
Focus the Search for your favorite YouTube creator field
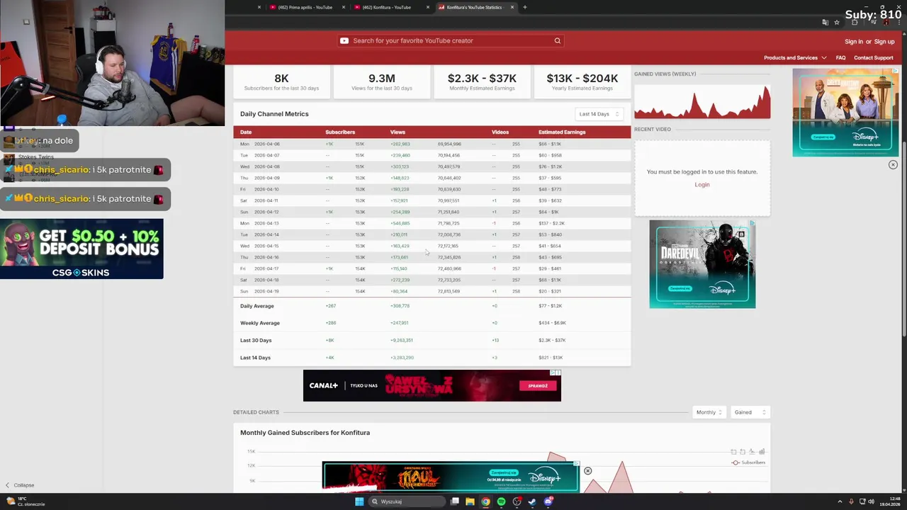click(x=450, y=40)
